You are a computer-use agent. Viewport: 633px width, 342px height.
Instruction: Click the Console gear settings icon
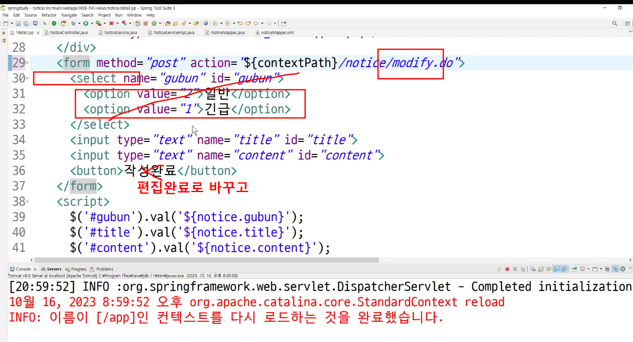(x=622, y=269)
